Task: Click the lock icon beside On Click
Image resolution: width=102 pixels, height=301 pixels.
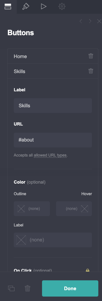Action: 87,270
